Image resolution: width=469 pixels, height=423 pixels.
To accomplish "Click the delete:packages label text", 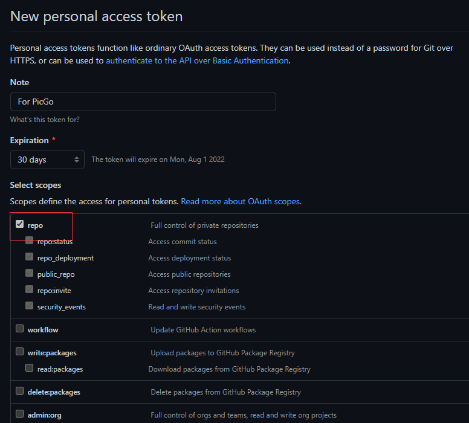I will pos(54,392).
